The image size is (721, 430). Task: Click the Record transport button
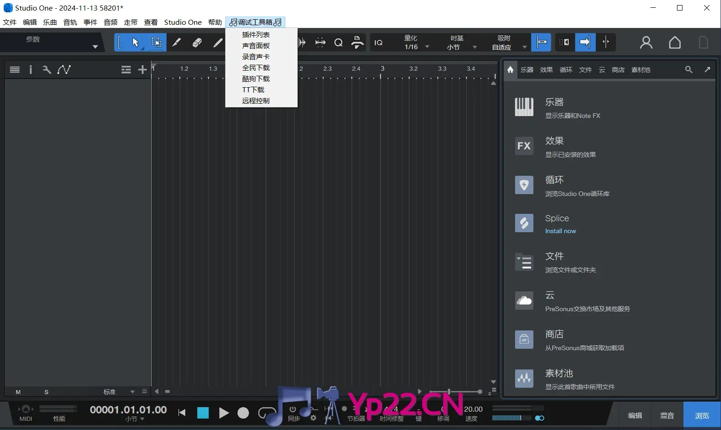point(243,413)
